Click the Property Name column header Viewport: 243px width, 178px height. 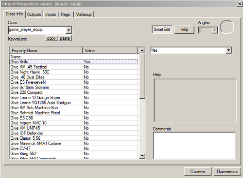(46, 51)
